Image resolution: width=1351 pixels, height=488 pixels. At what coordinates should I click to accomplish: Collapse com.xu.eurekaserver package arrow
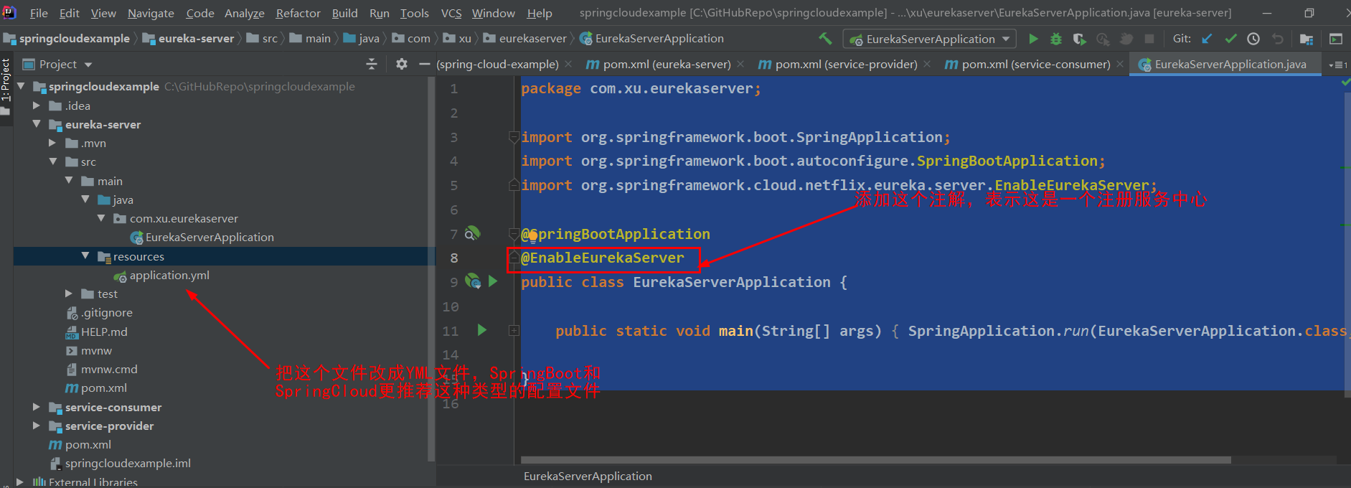(x=101, y=217)
